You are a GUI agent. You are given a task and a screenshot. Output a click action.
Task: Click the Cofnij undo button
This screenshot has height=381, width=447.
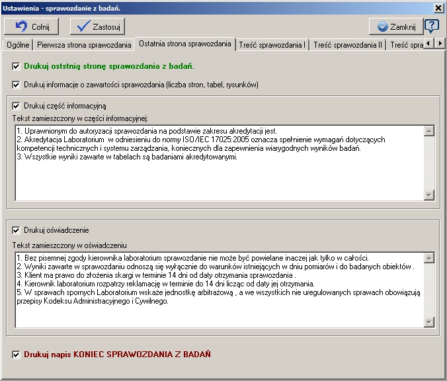tap(31, 26)
